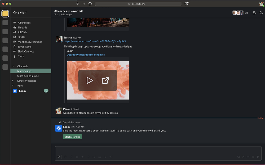This screenshot has height=165, width=265.
Task: Toggle bulleted list formatting
Action: [x=100, y=157]
